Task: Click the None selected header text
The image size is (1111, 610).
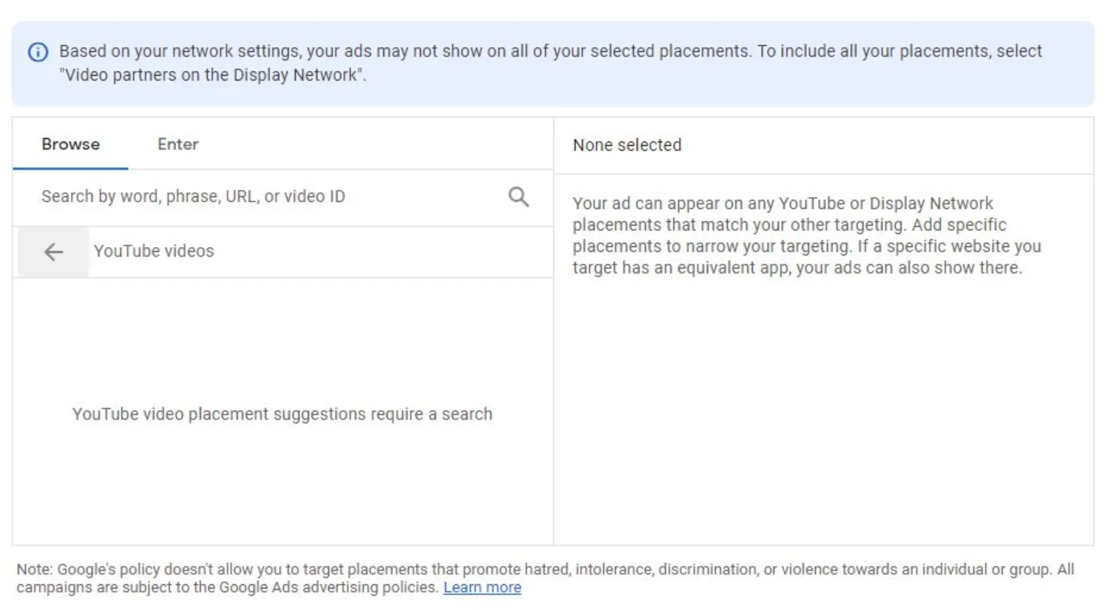Action: [627, 145]
